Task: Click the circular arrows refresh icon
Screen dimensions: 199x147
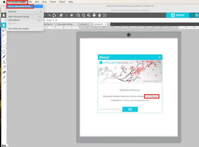Action: pyautogui.click(x=54, y=15)
